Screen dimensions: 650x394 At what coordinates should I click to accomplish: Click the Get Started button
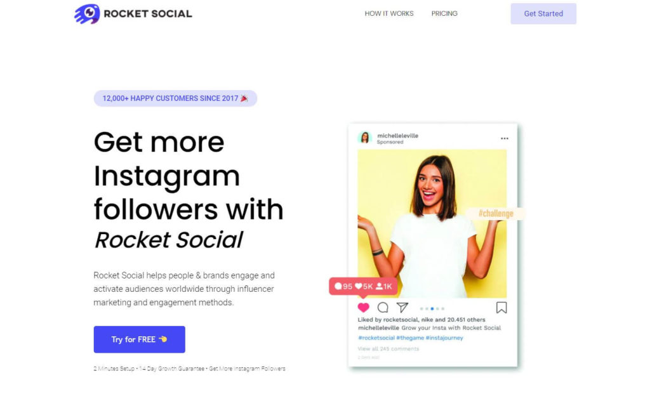(x=543, y=14)
